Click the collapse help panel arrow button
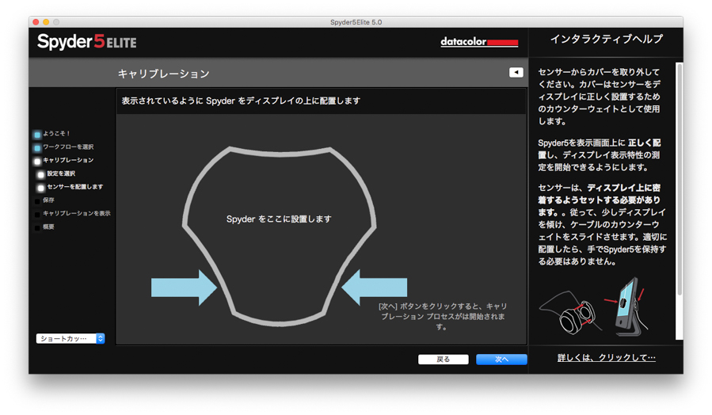Image resolution: width=712 pixels, height=415 pixels. tap(516, 72)
